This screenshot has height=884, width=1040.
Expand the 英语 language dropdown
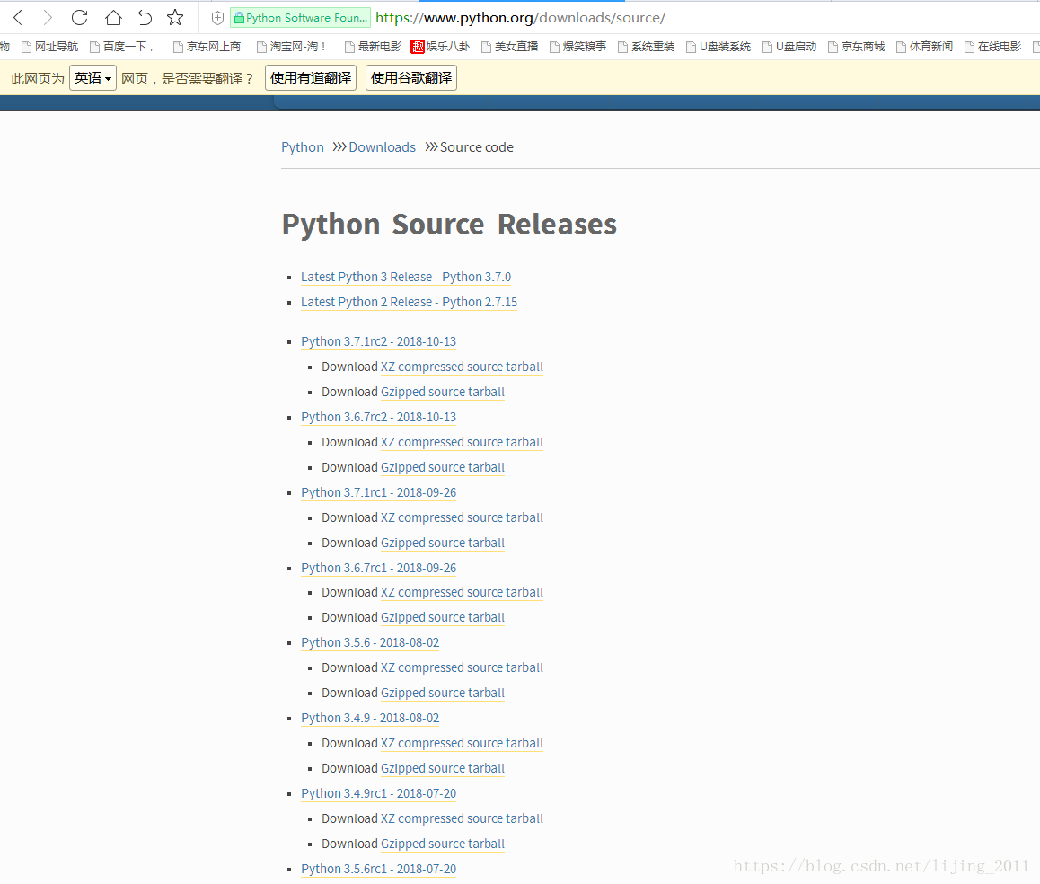pos(93,77)
